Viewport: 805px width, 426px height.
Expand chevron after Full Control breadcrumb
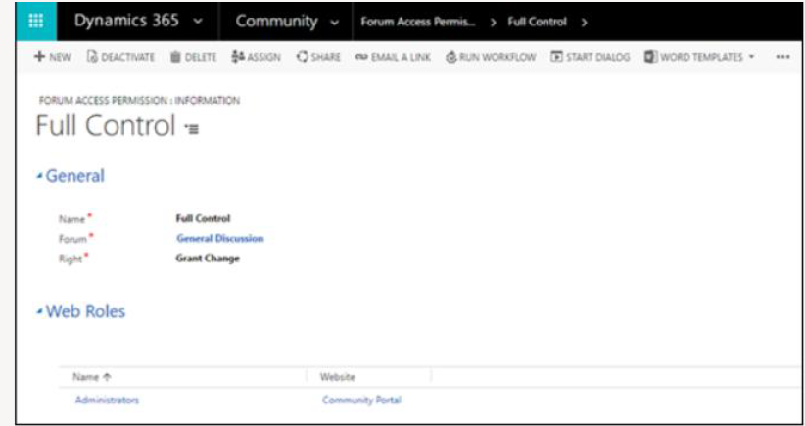584,23
